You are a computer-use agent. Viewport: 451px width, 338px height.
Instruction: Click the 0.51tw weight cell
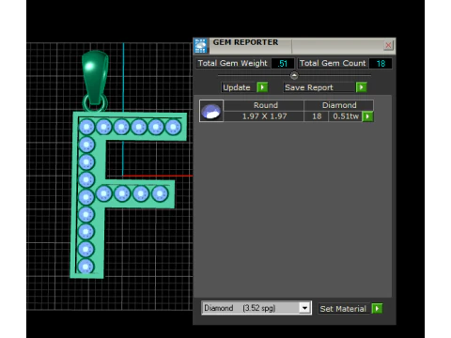345,116
